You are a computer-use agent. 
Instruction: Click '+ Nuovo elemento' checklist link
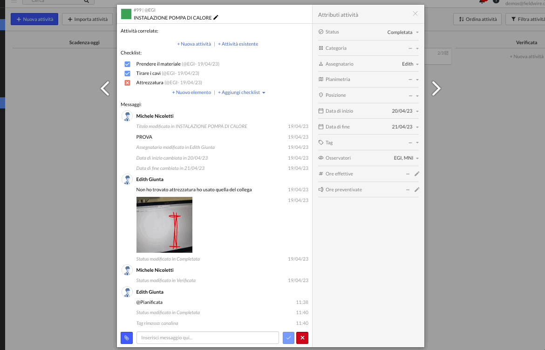tap(191, 92)
